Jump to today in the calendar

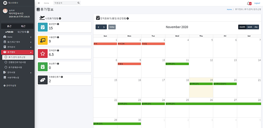112,27
